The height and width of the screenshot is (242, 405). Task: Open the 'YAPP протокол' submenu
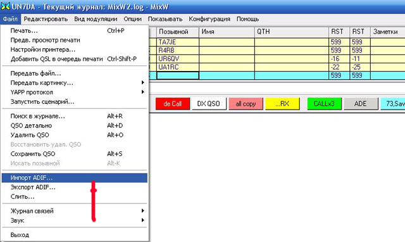(x=75, y=92)
